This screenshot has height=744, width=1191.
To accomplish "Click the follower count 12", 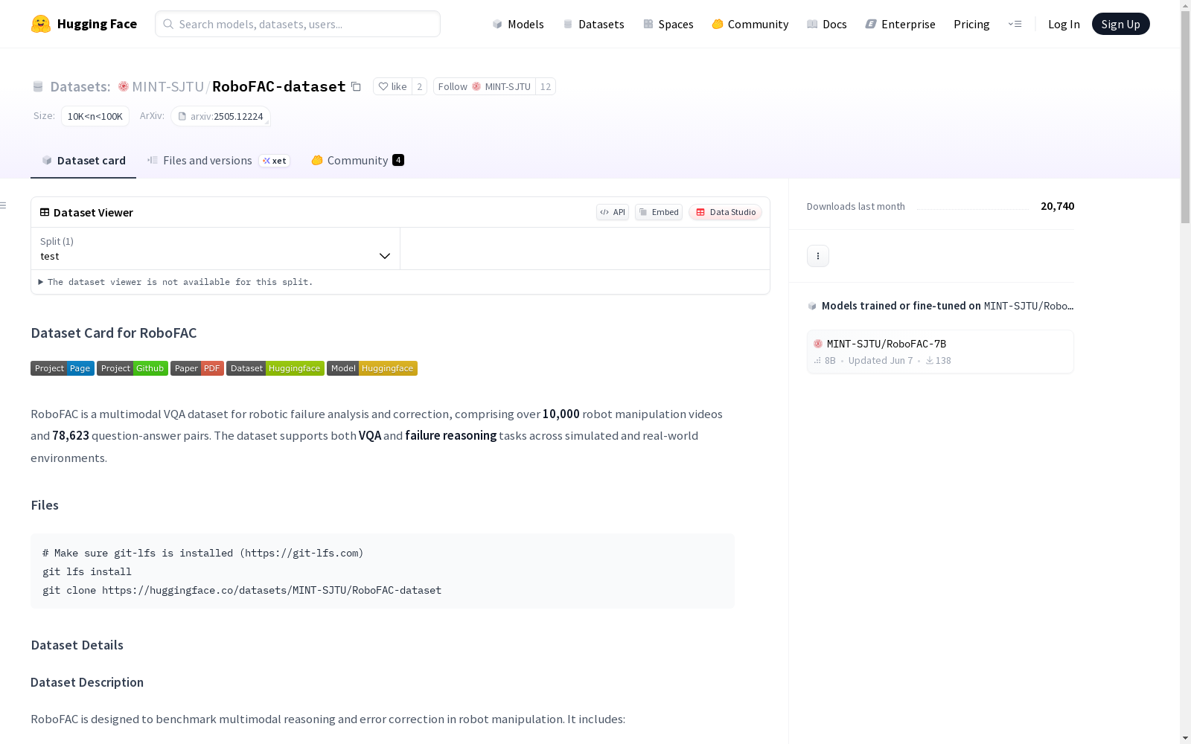I will click(546, 86).
